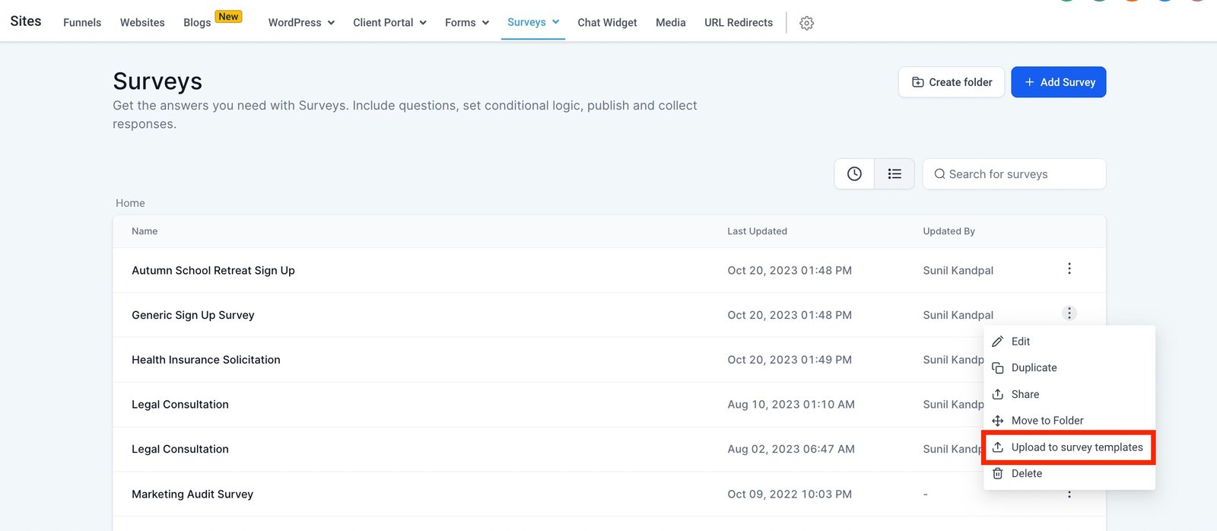Switch to recently updated clock view
Screen dimensions: 1217x531
854,174
